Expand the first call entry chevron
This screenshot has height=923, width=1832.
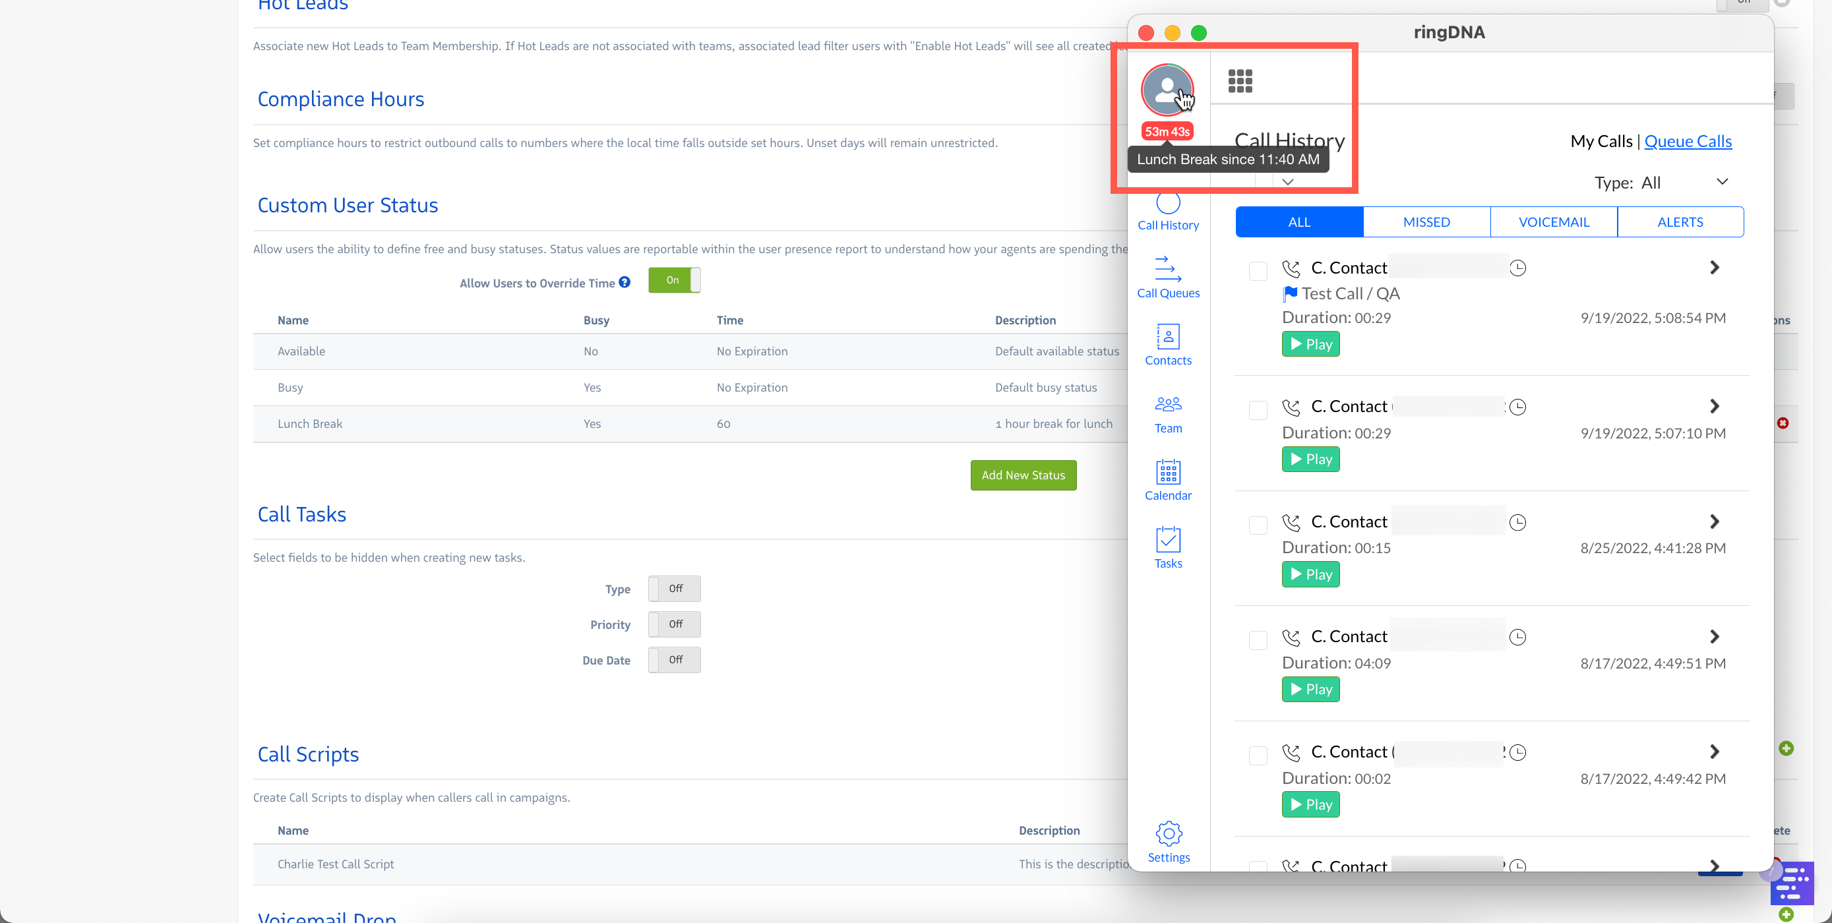[1714, 268]
